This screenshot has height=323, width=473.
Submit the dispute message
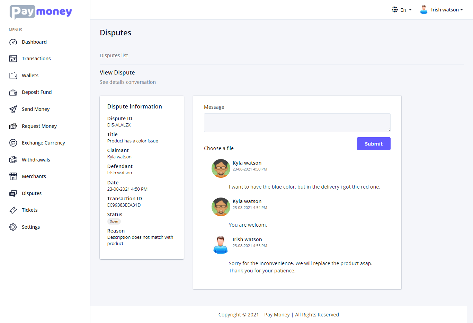coord(374,144)
